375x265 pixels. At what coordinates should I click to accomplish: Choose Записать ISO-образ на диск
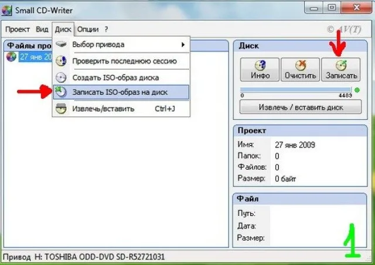(121, 92)
